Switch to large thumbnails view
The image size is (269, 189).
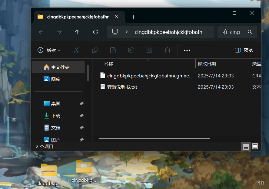tap(255, 146)
